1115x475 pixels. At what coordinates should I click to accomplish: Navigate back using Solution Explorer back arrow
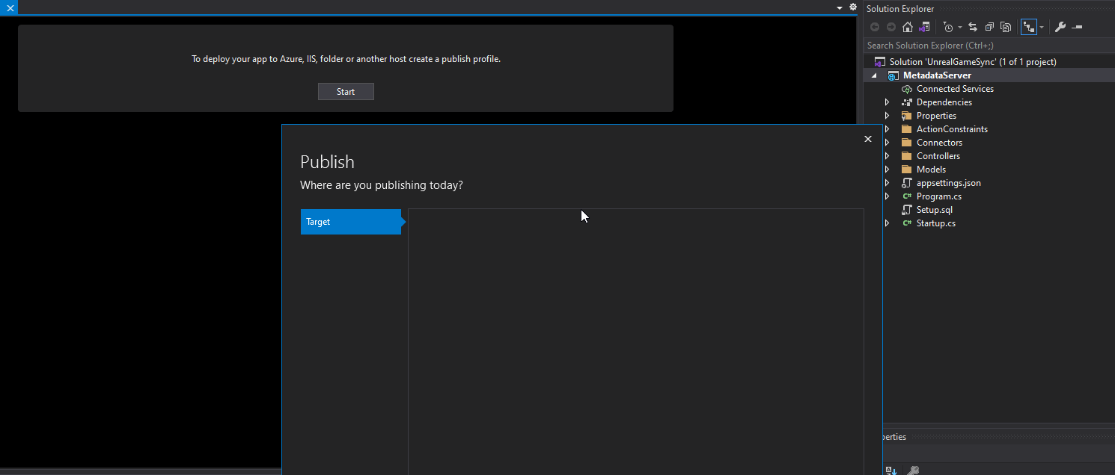click(874, 27)
